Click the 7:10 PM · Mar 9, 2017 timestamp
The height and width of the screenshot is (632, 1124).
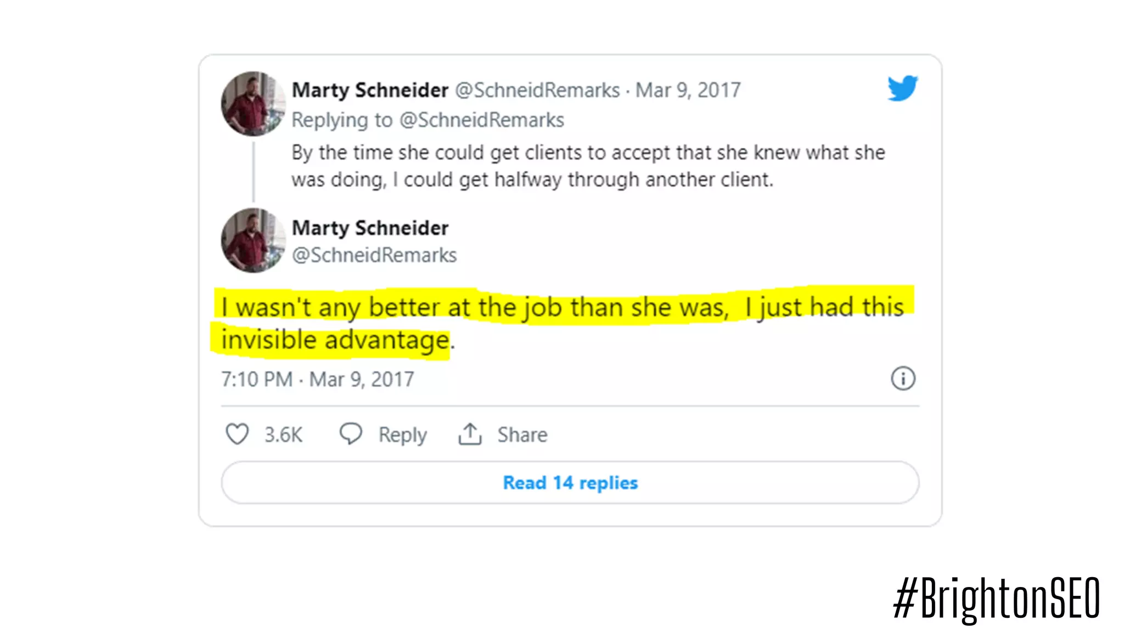click(318, 379)
